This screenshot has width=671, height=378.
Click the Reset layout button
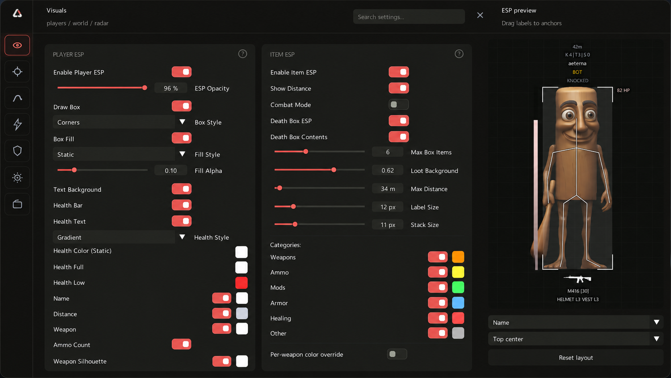point(576,358)
